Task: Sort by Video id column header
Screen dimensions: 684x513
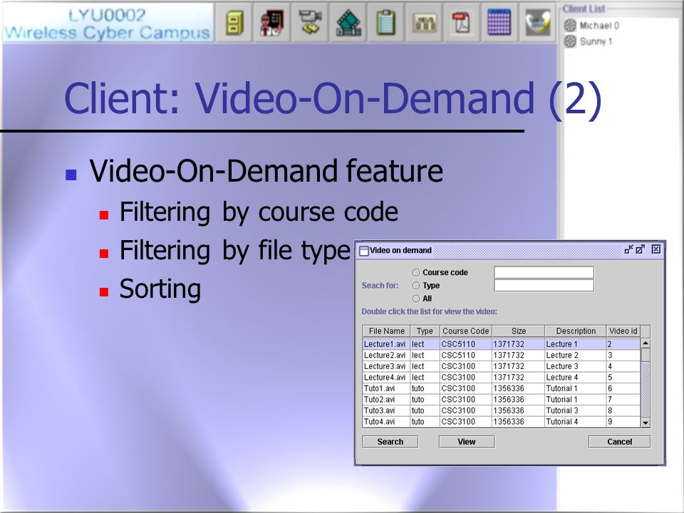Action: point(623,331)
